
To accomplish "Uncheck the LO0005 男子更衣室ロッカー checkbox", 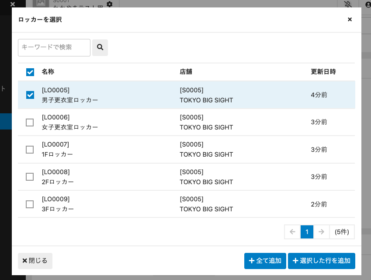I will tap(30, 95).
